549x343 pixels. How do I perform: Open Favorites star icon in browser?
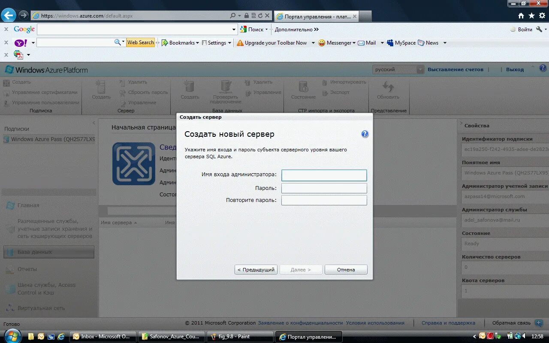(x=531, y=16)
